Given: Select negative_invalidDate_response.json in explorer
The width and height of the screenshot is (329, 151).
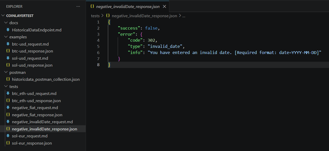Looking at the screenshot, I should coord(45,129).
